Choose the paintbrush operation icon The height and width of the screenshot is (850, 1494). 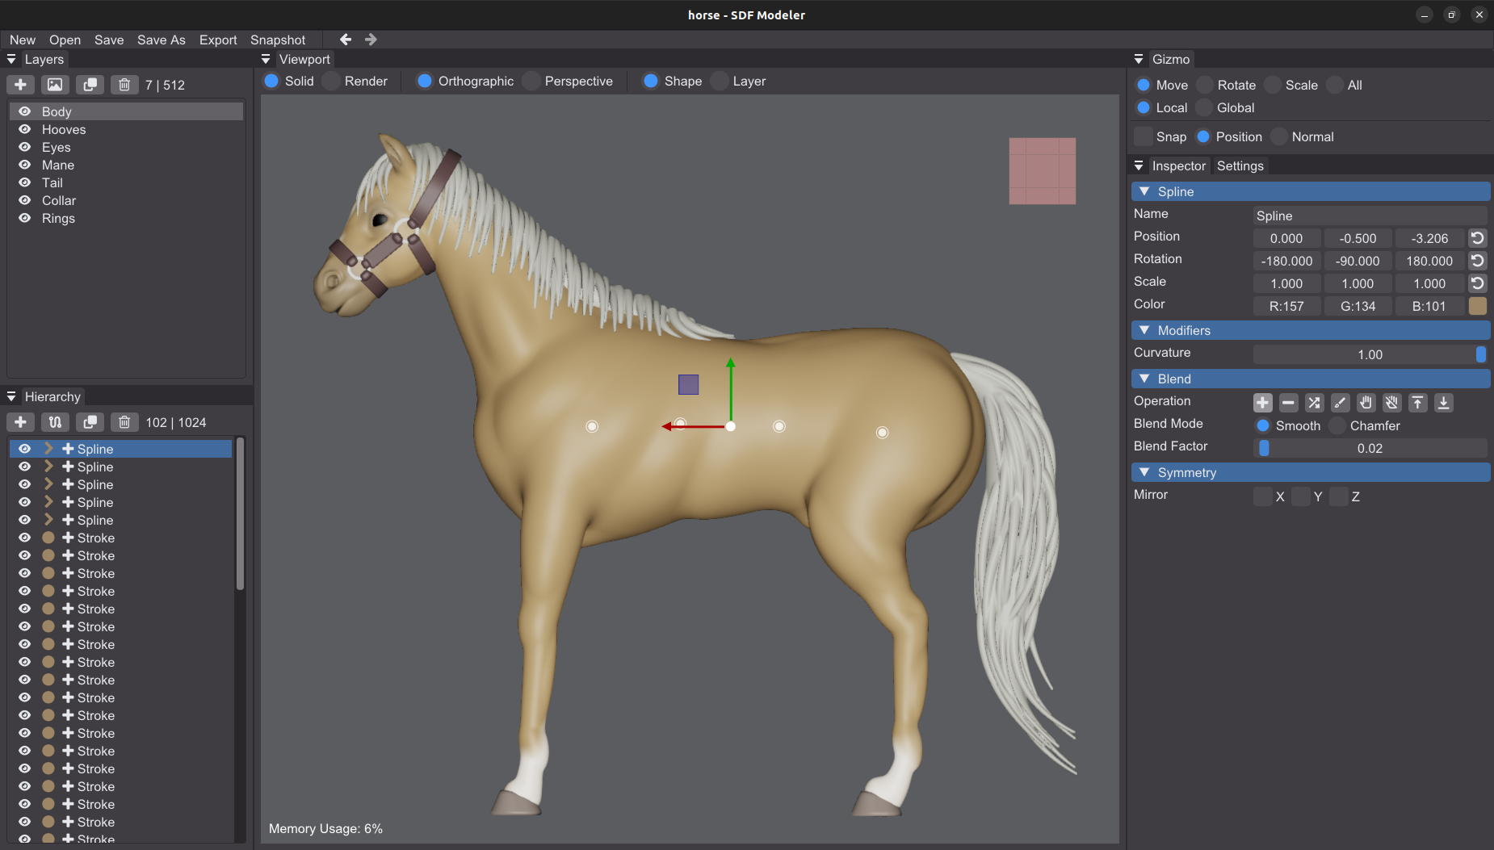(1341, 402)
